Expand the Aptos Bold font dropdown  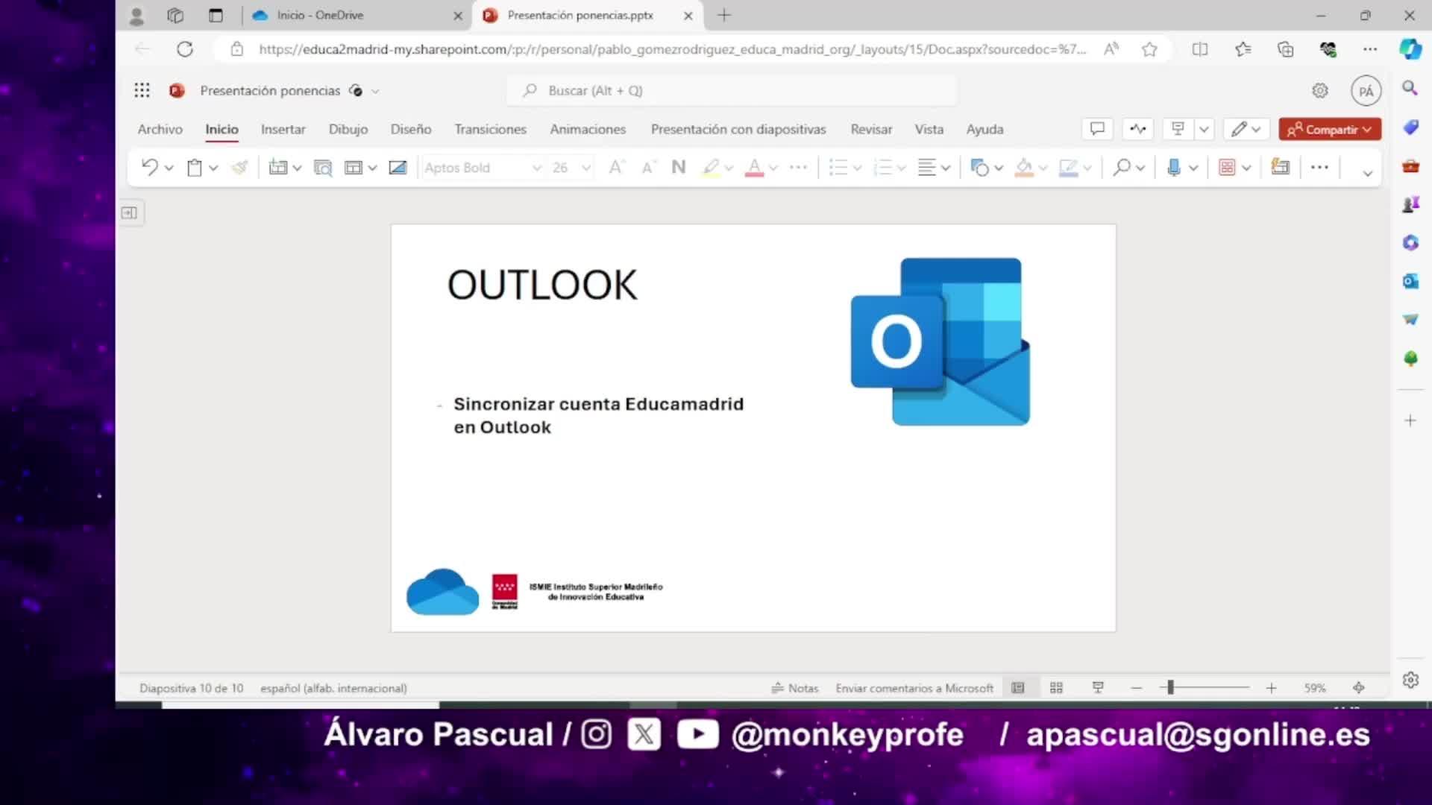tap(536, 168)
